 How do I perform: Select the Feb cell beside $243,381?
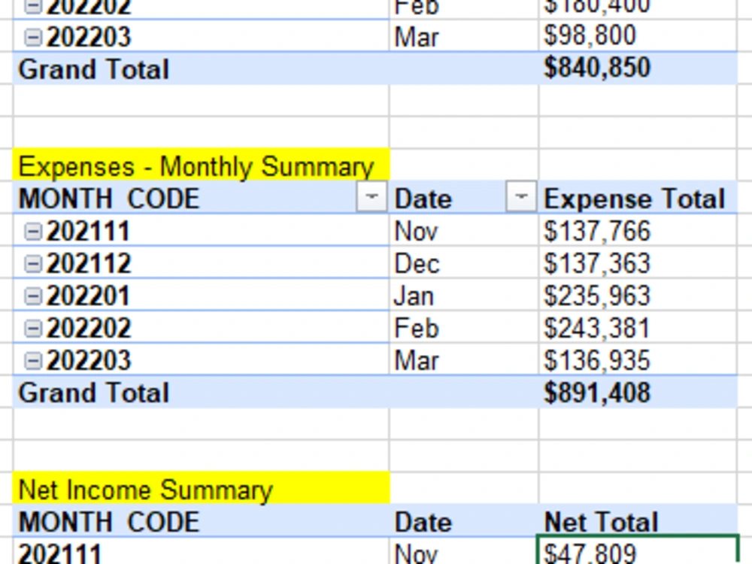click(x=464, y=328)
